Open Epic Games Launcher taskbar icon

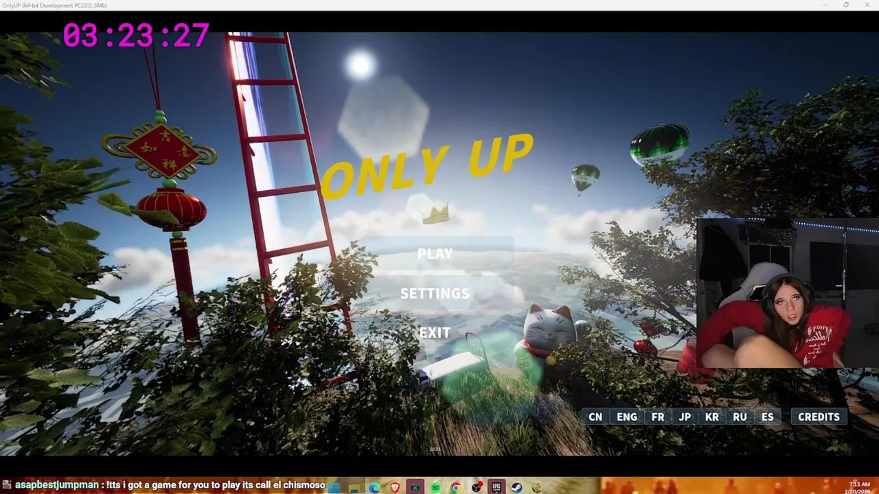(496, 488)
